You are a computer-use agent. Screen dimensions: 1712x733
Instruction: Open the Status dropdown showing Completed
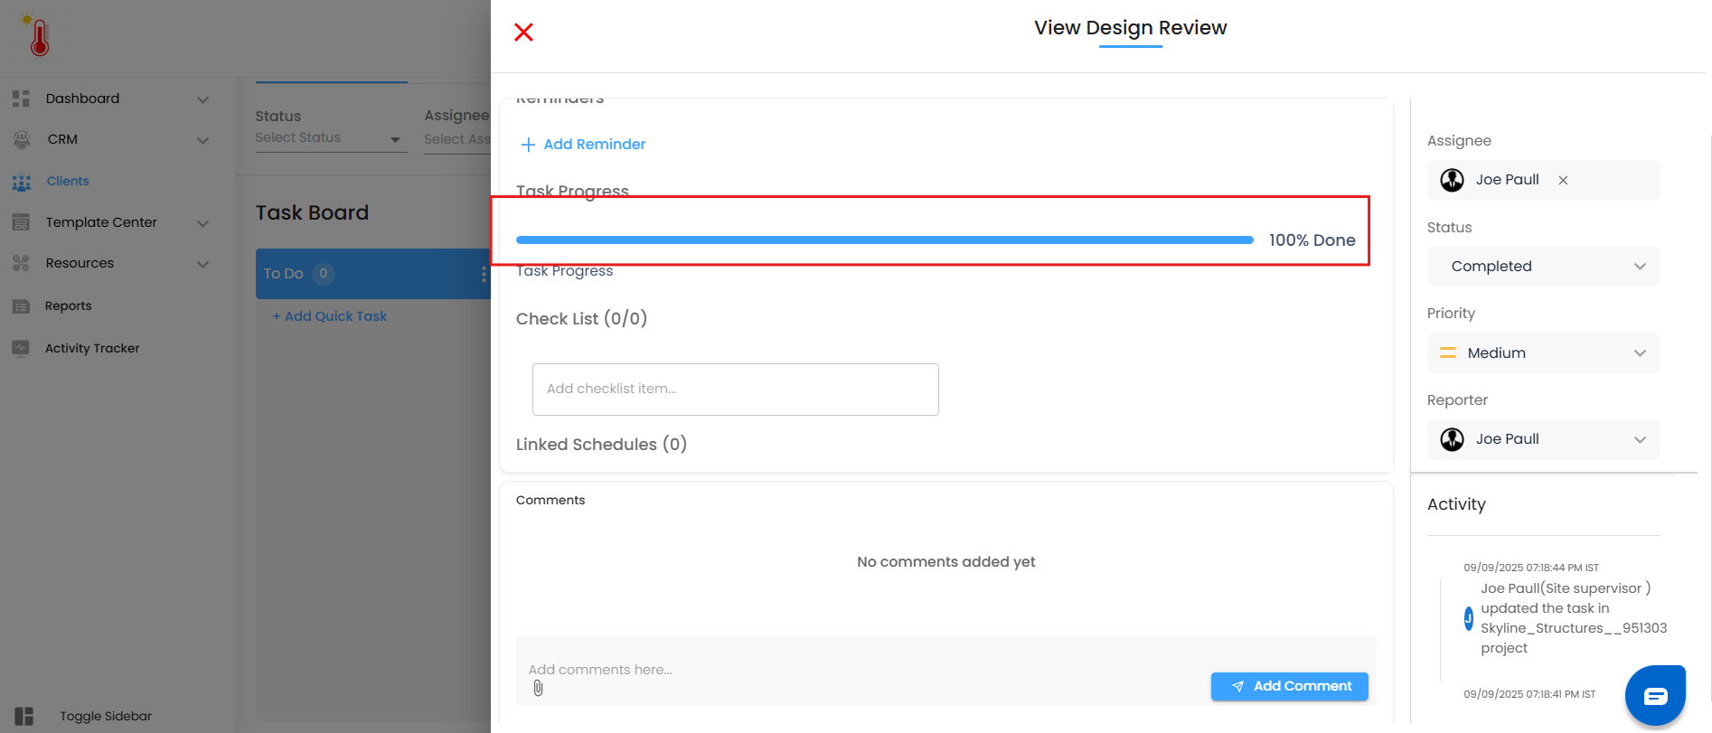pos(1543,267)
